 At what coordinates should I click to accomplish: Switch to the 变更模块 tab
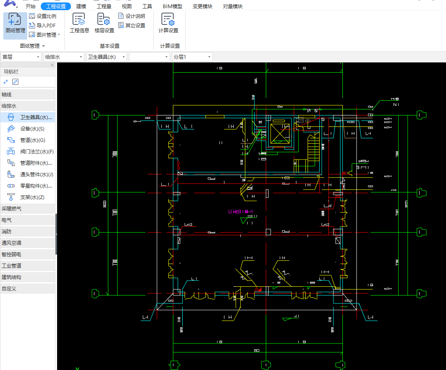point(203,6)
